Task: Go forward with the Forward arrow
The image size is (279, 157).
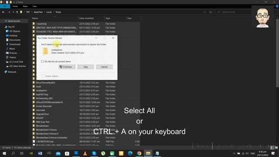Action: (9, 12)
